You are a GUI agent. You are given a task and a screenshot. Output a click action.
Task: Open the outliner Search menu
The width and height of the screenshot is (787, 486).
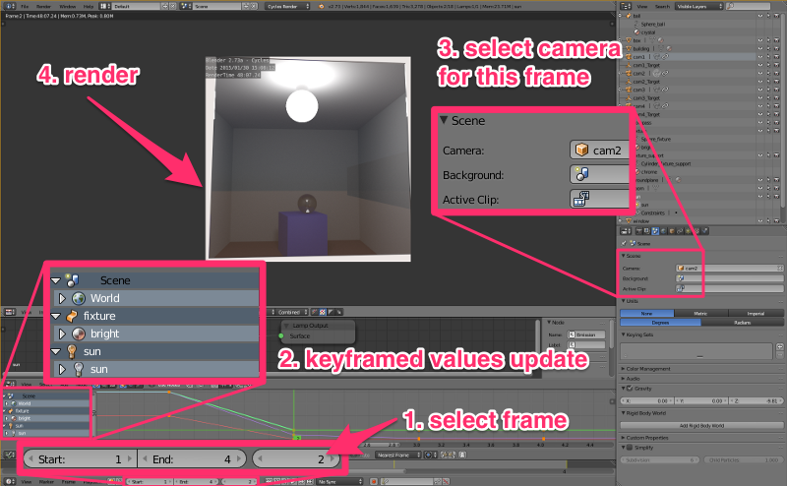(662, 7)
